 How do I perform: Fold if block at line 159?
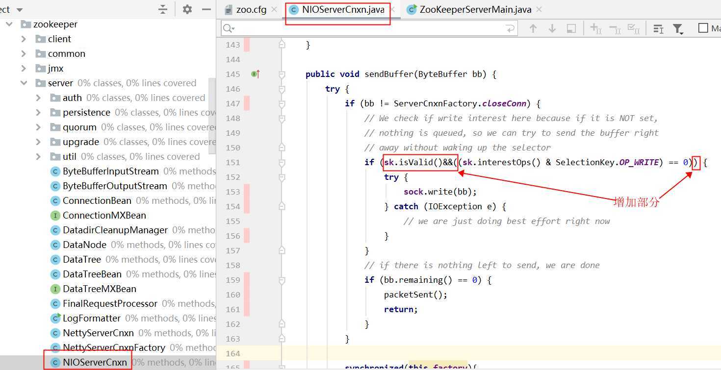pos(282,280)
